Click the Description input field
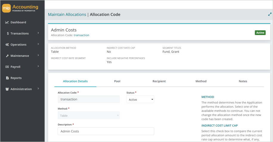The image size is (273, 142). point(106,131)
